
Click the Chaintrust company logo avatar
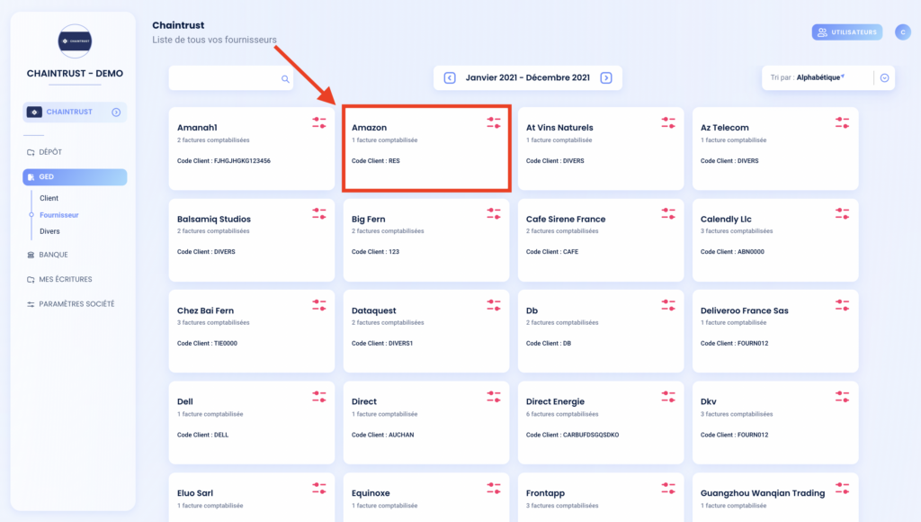click(x=75, y=41)
